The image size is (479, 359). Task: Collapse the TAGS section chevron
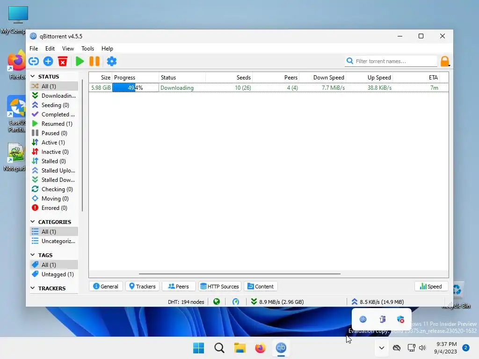pos(33,255)
